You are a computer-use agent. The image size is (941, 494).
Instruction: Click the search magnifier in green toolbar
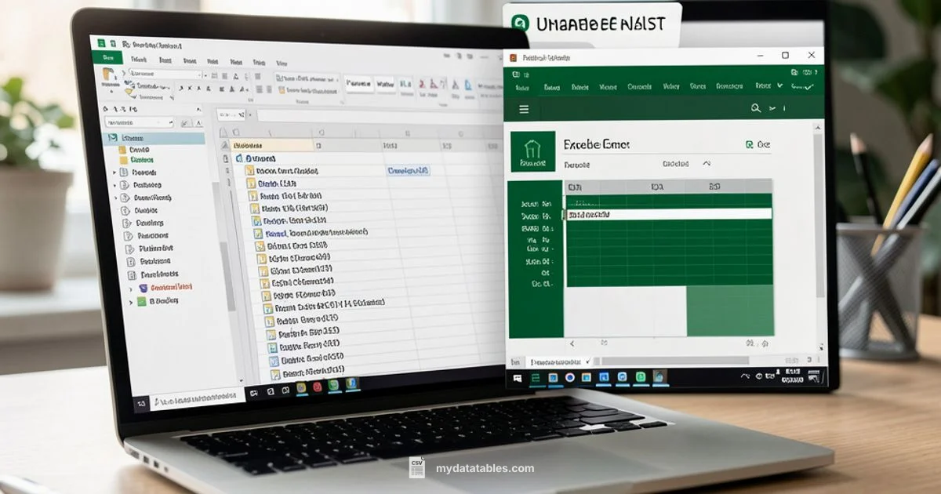(x=756, y=109)
